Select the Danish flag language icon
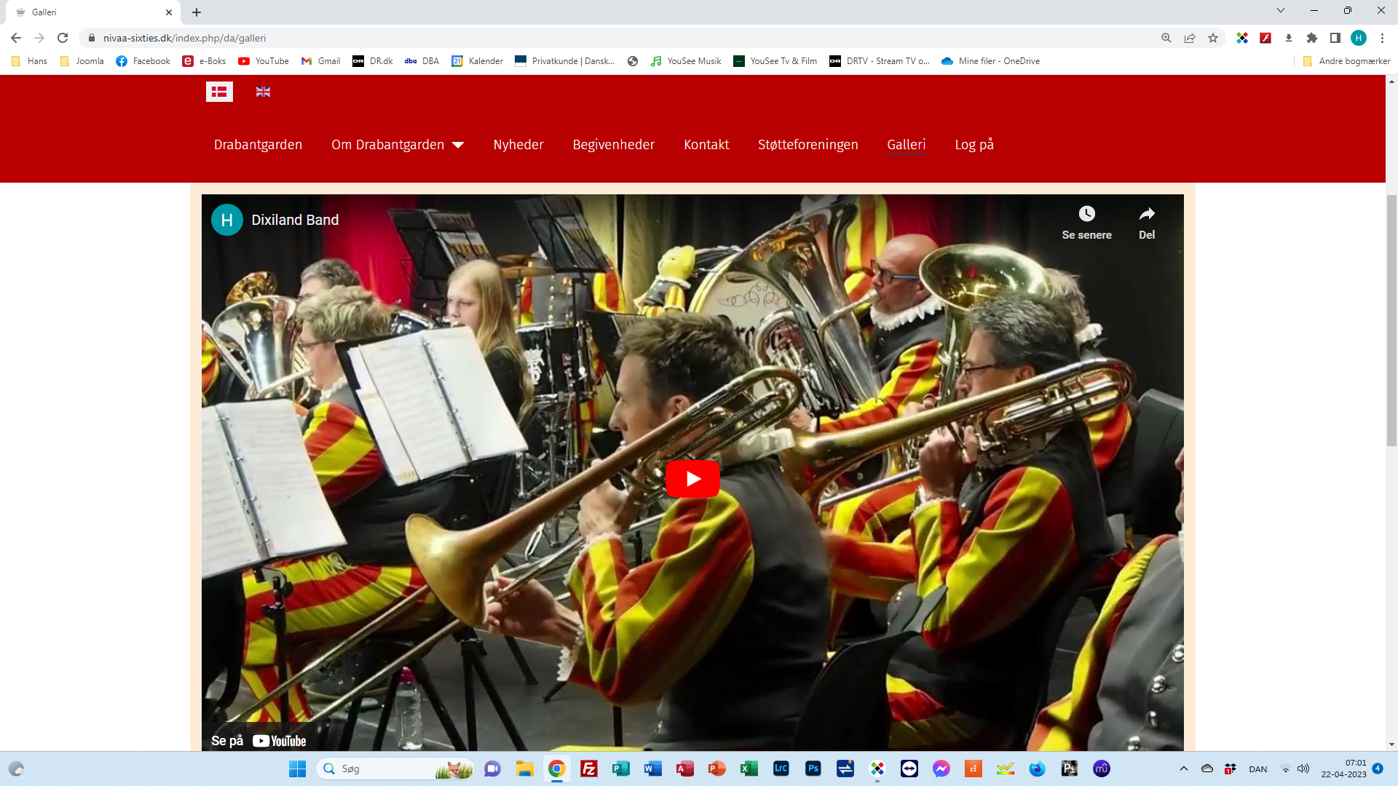Image resolution: width=1398 pixels, height=786 pixels. pos(219,92)
